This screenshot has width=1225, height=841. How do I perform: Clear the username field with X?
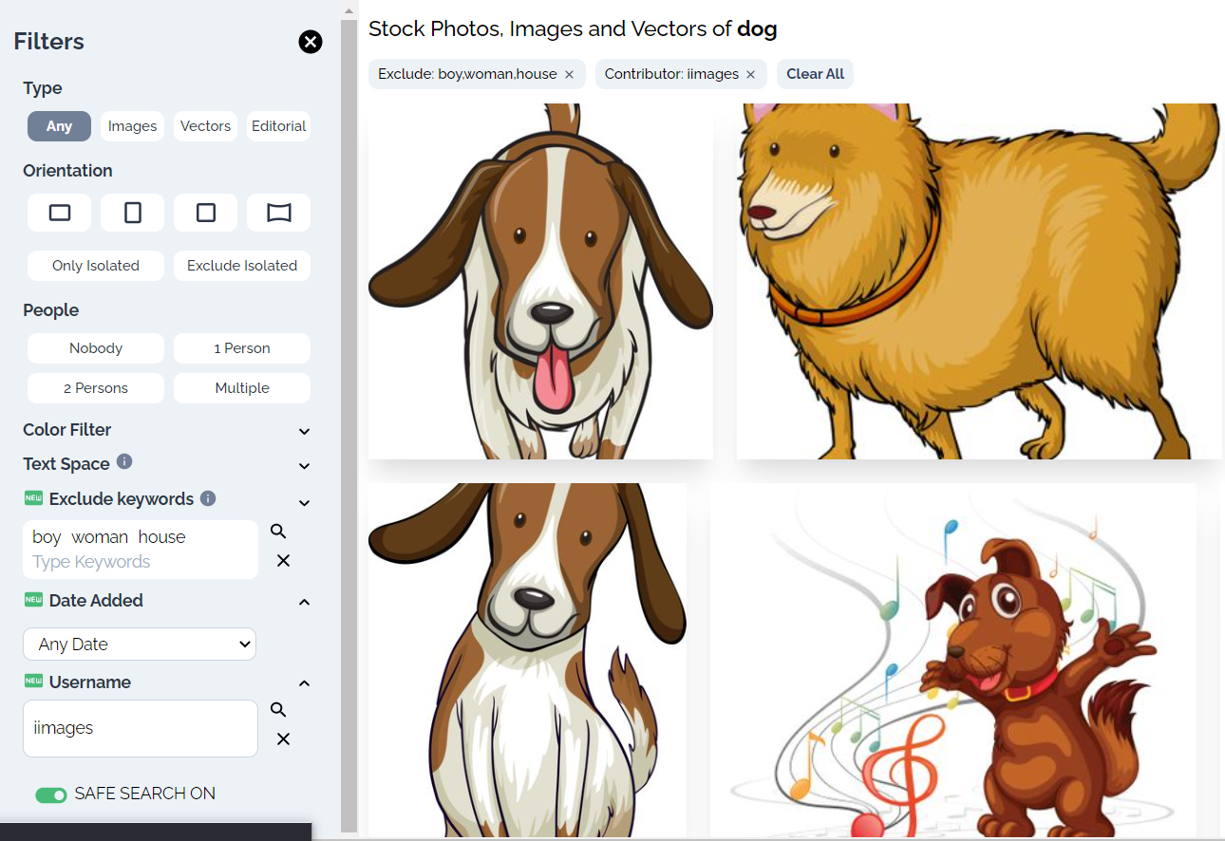(x=283, y=739)
